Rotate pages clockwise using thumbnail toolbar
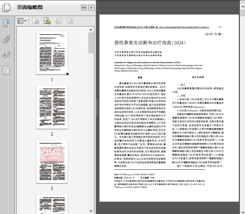This screenshot has height=214, width=245. click(x=70, y=21)
